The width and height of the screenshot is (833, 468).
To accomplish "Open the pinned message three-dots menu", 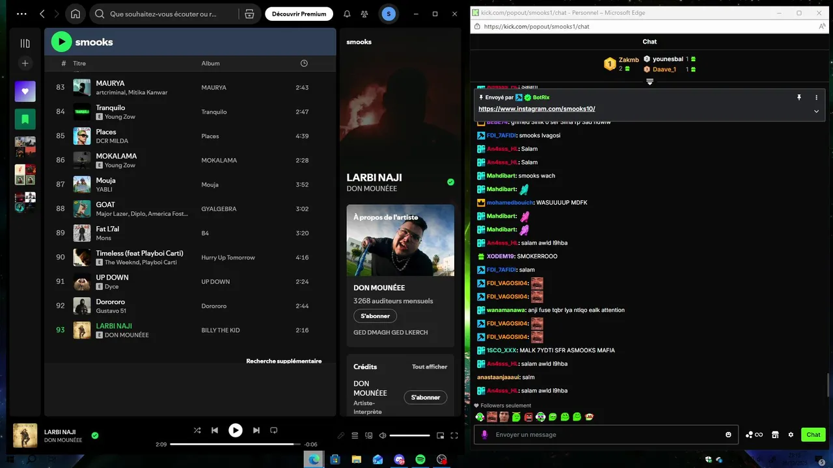I will click(x=816, y=97).
